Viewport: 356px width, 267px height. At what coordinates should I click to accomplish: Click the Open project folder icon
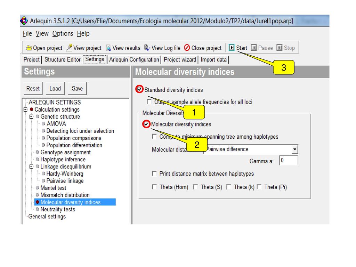[x=29, y=48]
